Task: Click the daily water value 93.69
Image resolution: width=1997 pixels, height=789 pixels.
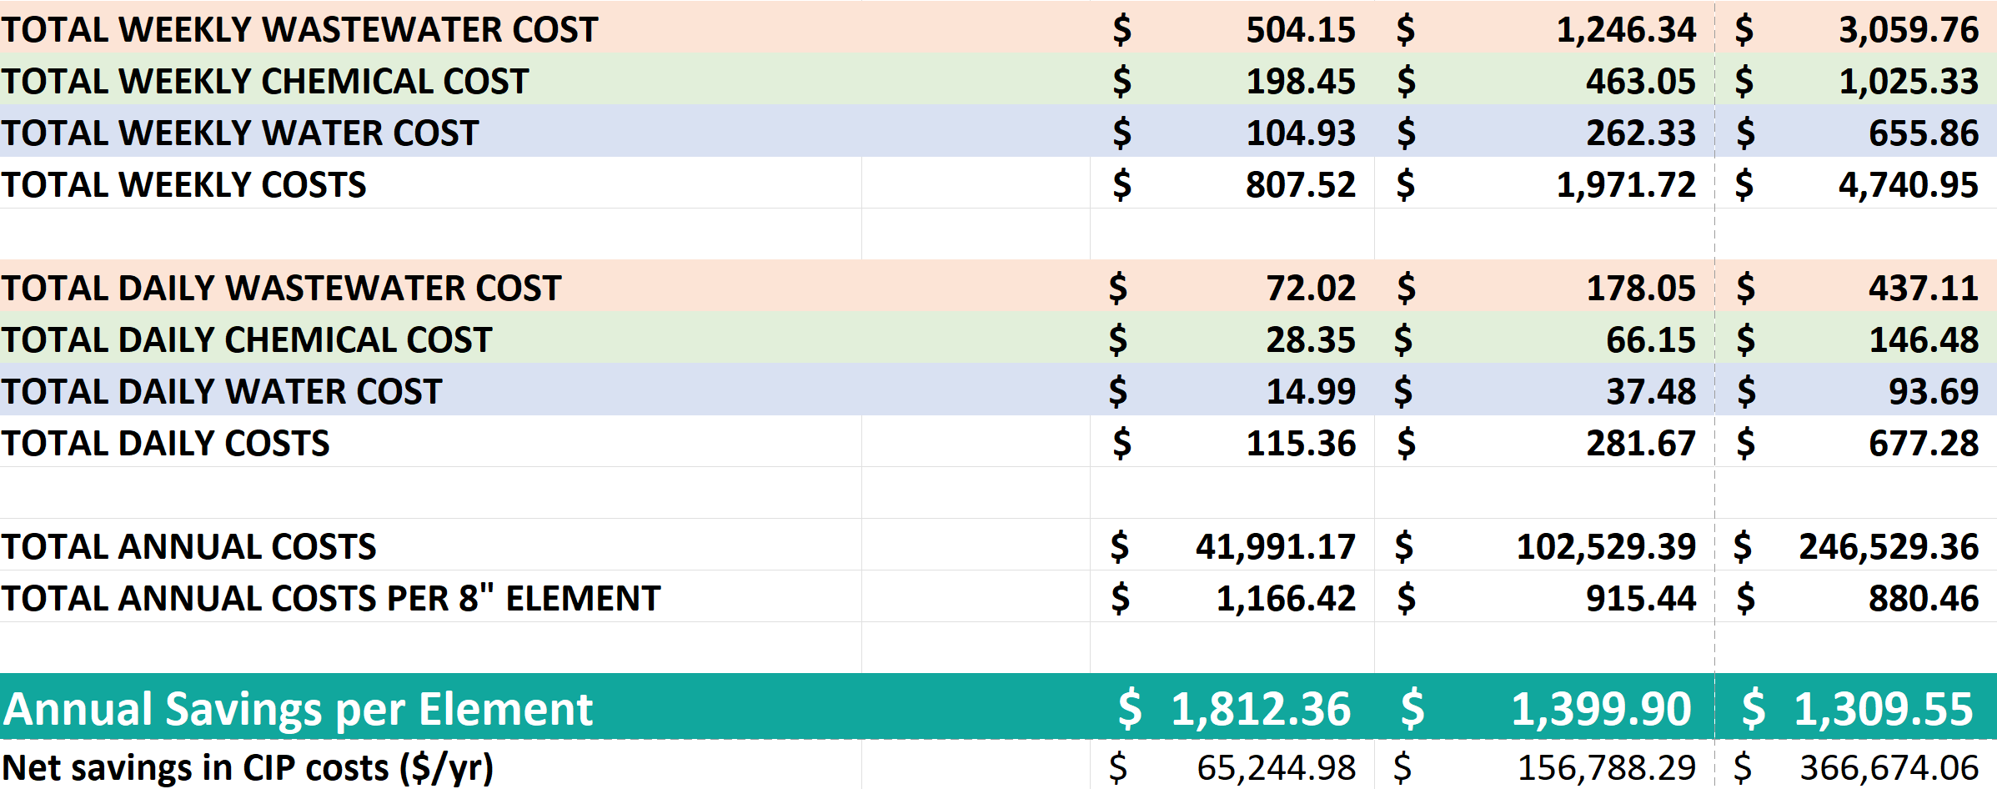Action: coord(1934,391)
